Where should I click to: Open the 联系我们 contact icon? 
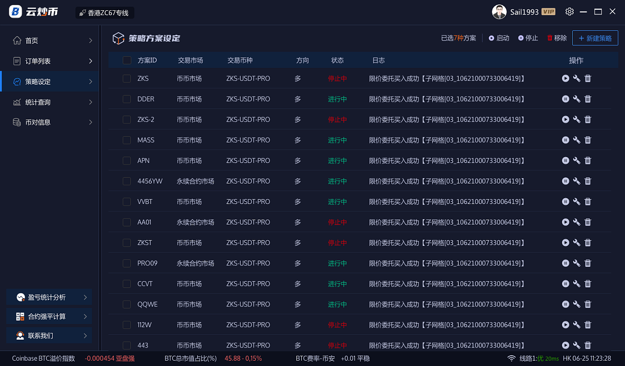click(20, 335)
